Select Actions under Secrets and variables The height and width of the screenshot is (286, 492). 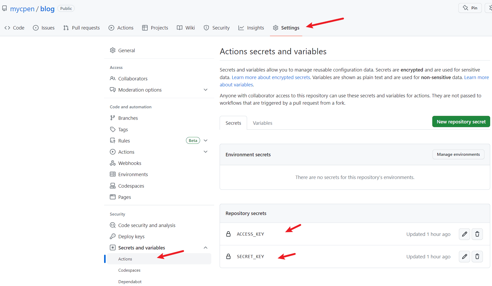point(159,259)
